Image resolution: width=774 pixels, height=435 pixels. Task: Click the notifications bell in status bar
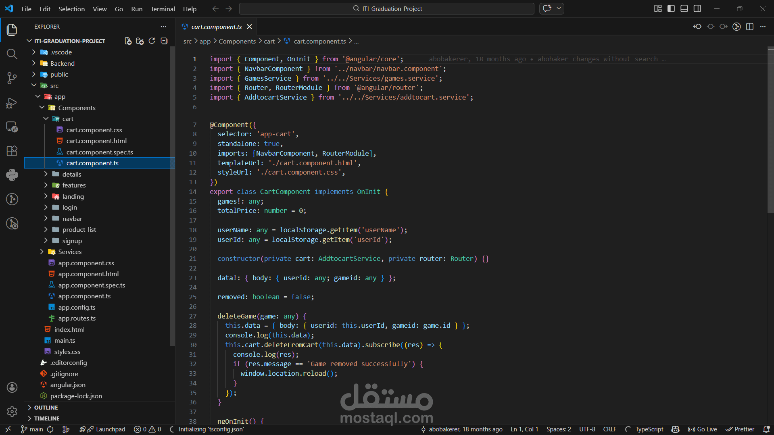[766, 429]
